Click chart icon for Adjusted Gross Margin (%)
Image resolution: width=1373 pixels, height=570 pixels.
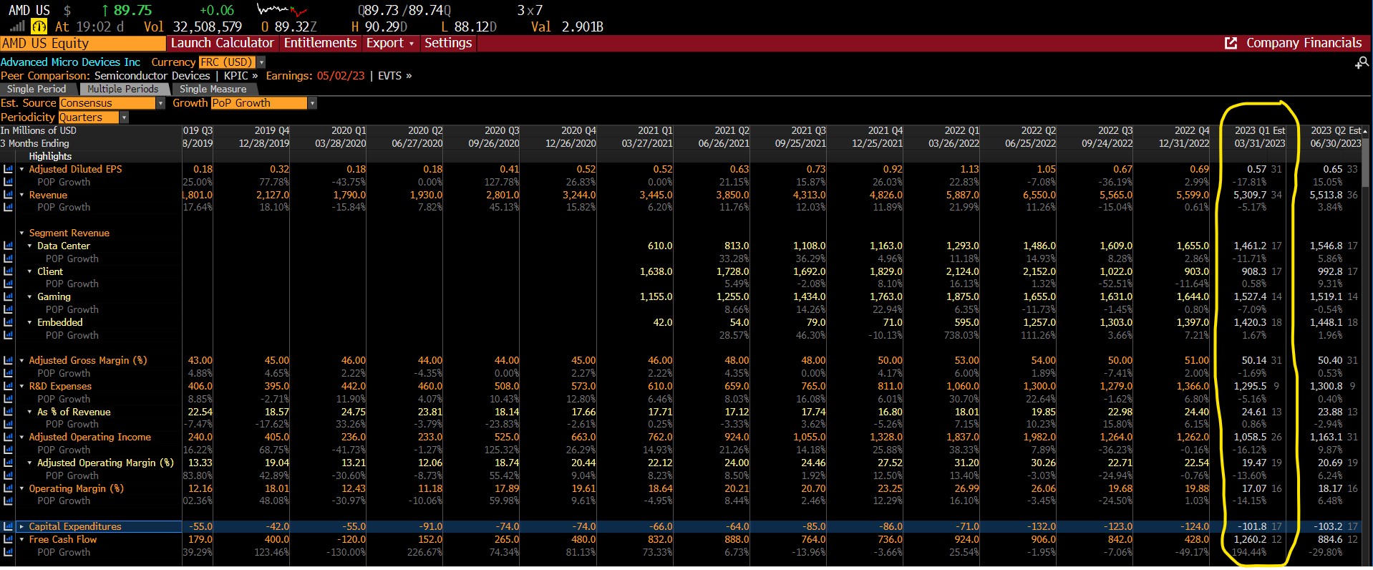pyautogui.click(x=8, y=360)
